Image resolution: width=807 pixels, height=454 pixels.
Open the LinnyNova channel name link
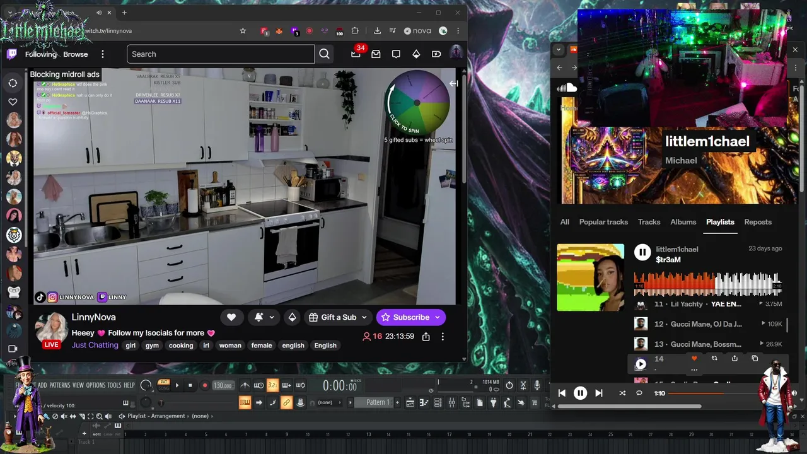94,317
